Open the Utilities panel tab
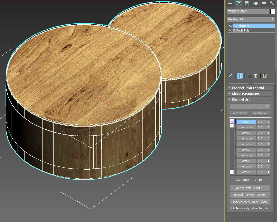This screenshot has width=277, height=222. (x=272, y=3)
